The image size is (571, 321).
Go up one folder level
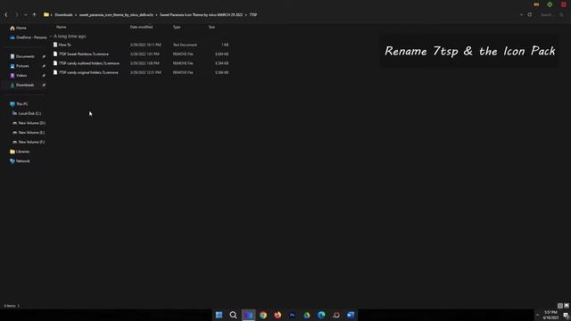[x=34, y=15]
